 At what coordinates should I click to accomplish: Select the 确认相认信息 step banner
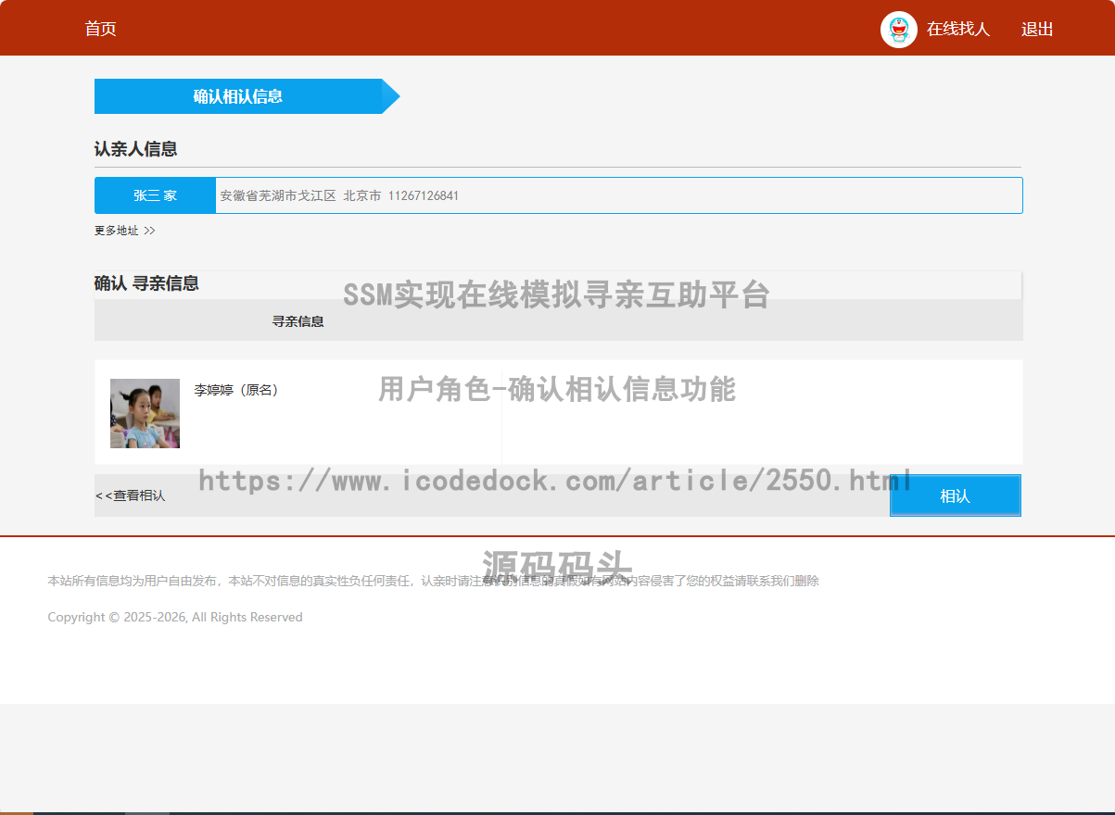pos(247,96)
